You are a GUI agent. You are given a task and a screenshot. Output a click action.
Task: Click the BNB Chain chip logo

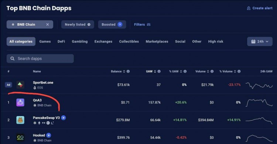coord(13,25)
